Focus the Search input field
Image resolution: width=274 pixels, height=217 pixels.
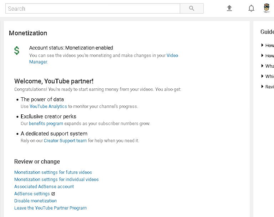click(93, 9)
